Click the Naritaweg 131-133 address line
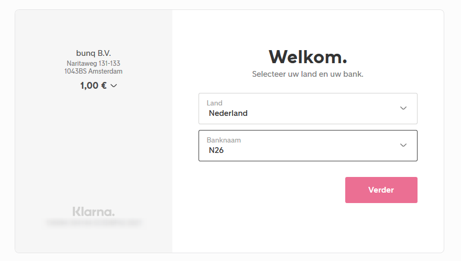 point(93,64)
